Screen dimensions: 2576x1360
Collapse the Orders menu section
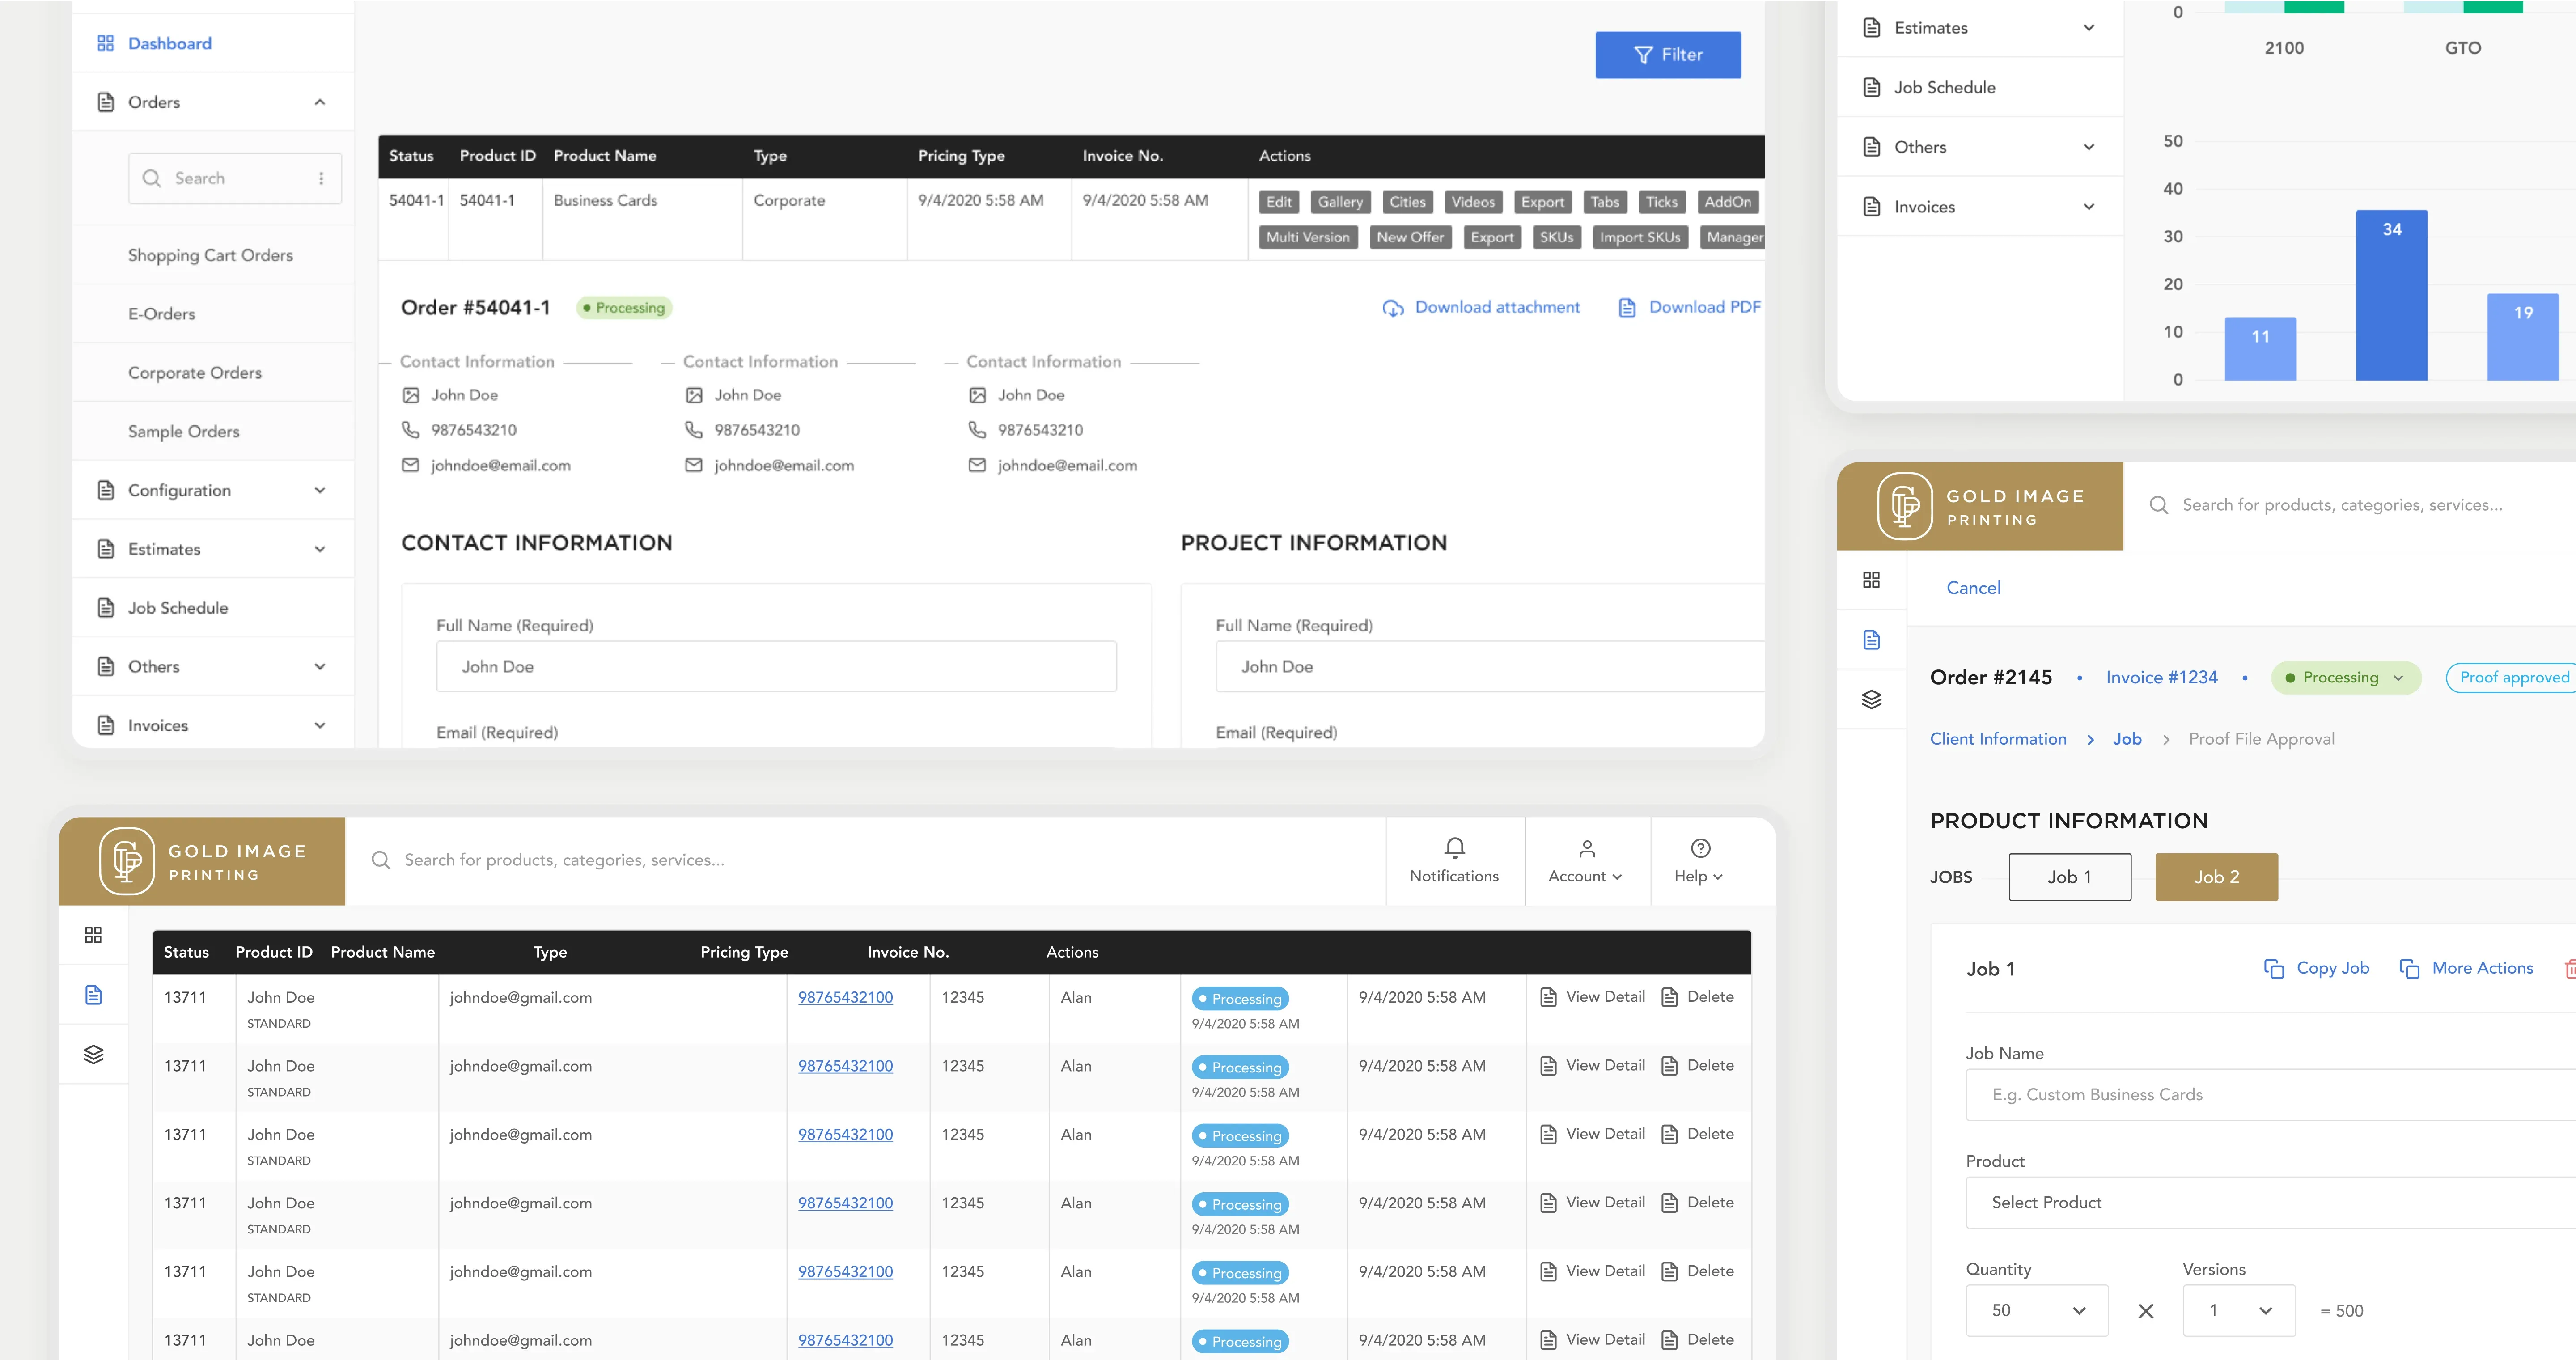click(x=320, y=102)
